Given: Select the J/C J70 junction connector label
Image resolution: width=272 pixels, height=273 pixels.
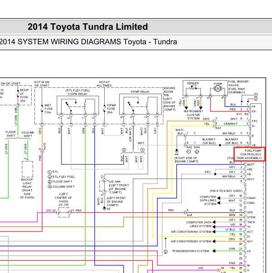Looking at the screenshot, I should click(x=63, y=205).
